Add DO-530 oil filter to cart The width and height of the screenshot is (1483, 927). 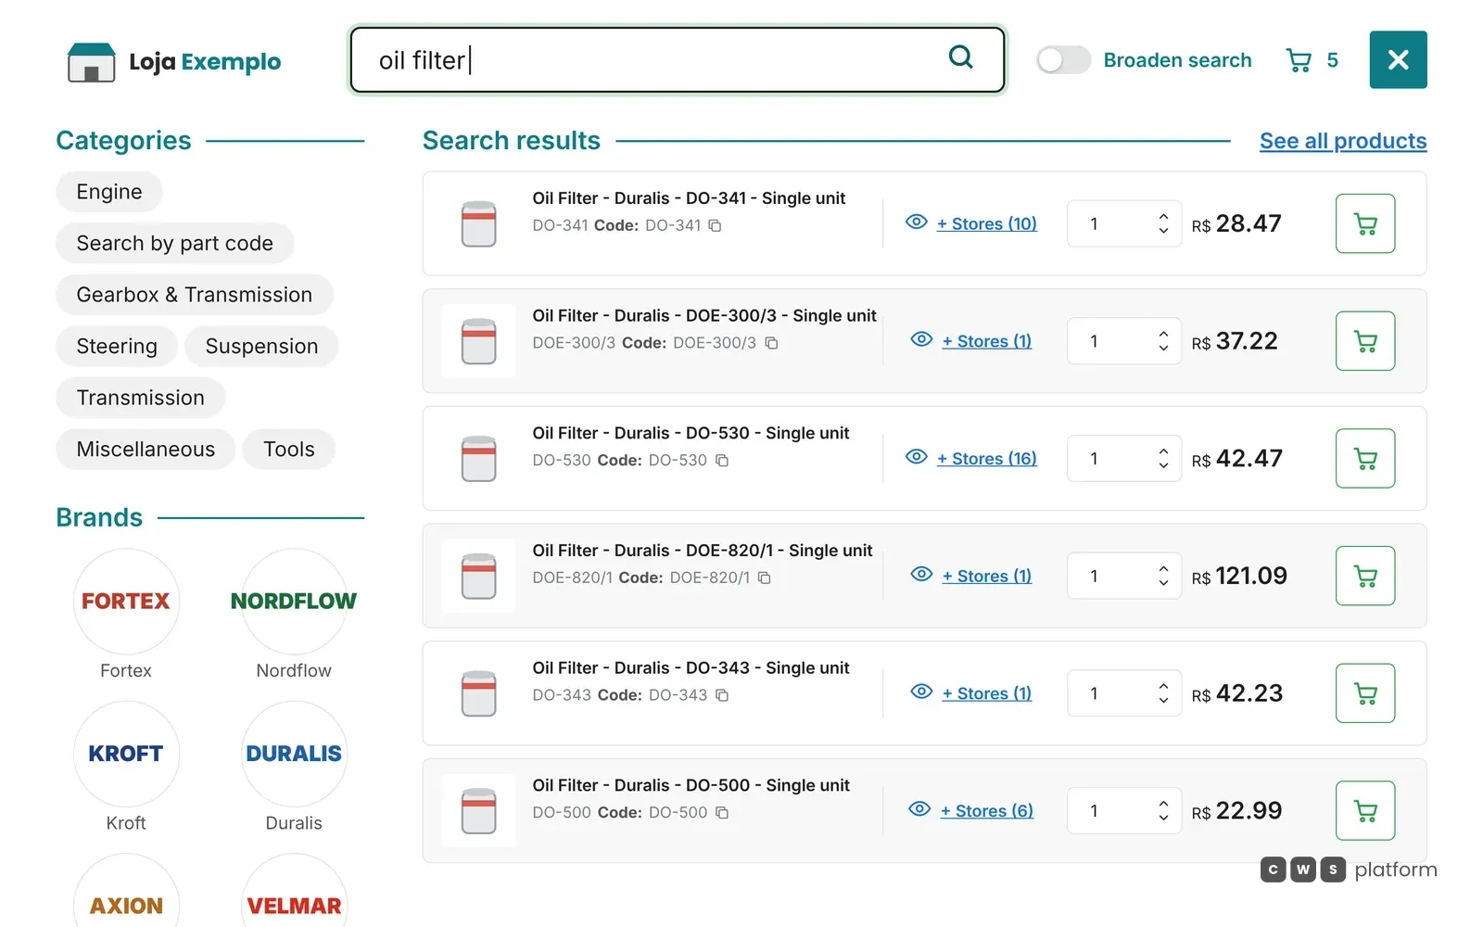pos(1365,458)
